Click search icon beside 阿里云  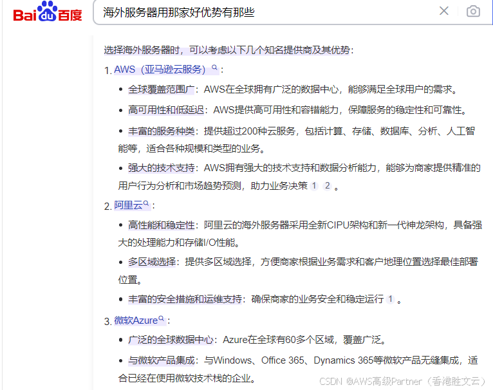coord(146,203)
